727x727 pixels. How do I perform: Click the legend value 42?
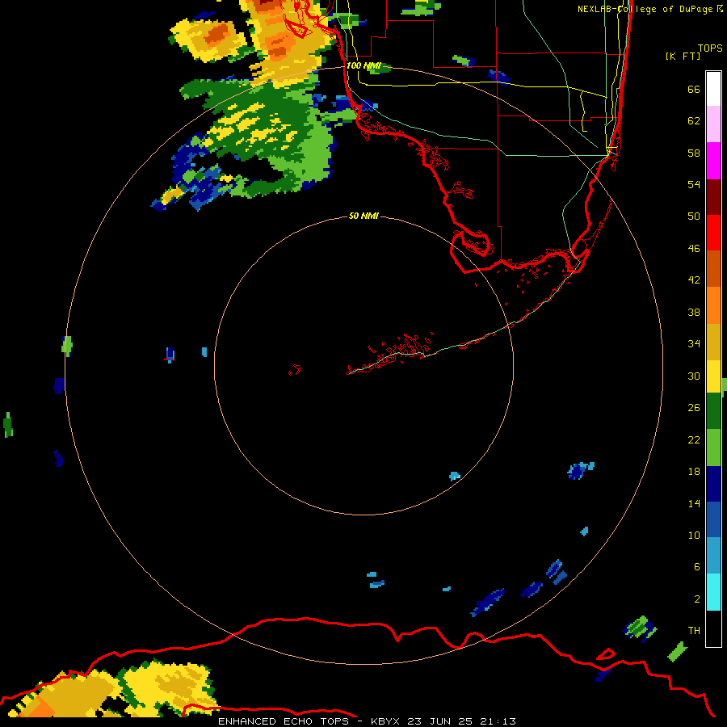click(x=694, y=280)
